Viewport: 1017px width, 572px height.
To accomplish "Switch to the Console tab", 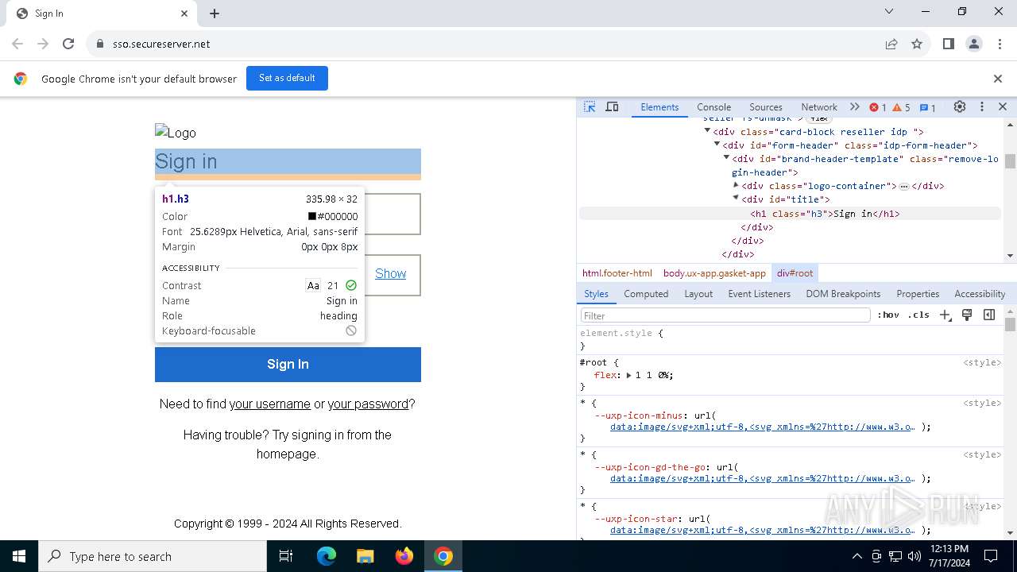I will coord(713,107).
